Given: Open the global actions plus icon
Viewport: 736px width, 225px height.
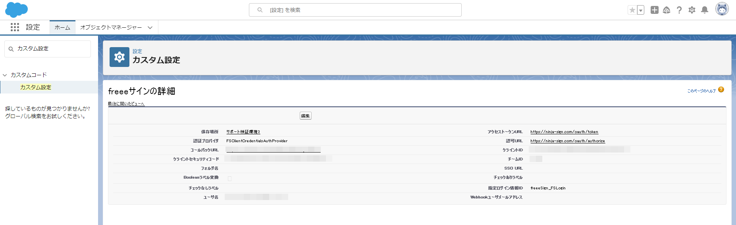Looking at the screenshot, I should pyautogui.click(x=655, y=10).
